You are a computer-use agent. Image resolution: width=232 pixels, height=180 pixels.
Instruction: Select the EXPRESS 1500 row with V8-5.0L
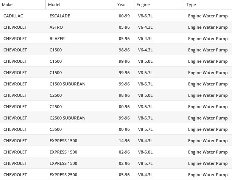(63, 152)
